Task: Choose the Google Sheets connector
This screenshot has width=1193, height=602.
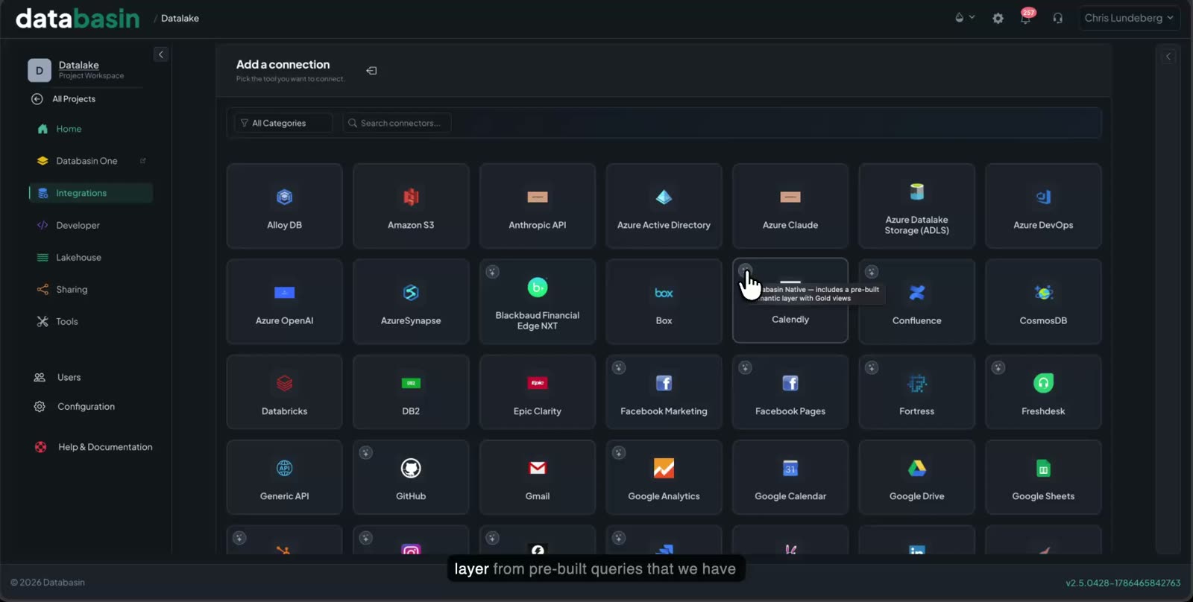Action: pos(1043,477)
